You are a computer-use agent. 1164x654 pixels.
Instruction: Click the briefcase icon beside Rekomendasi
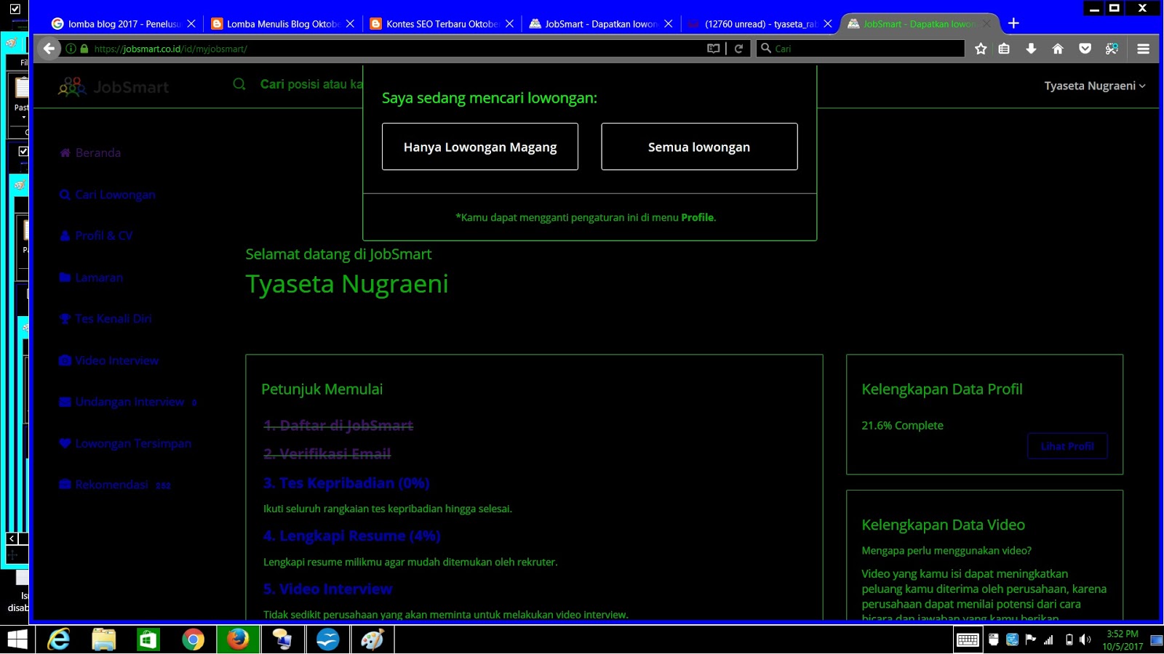pos(65,485)
